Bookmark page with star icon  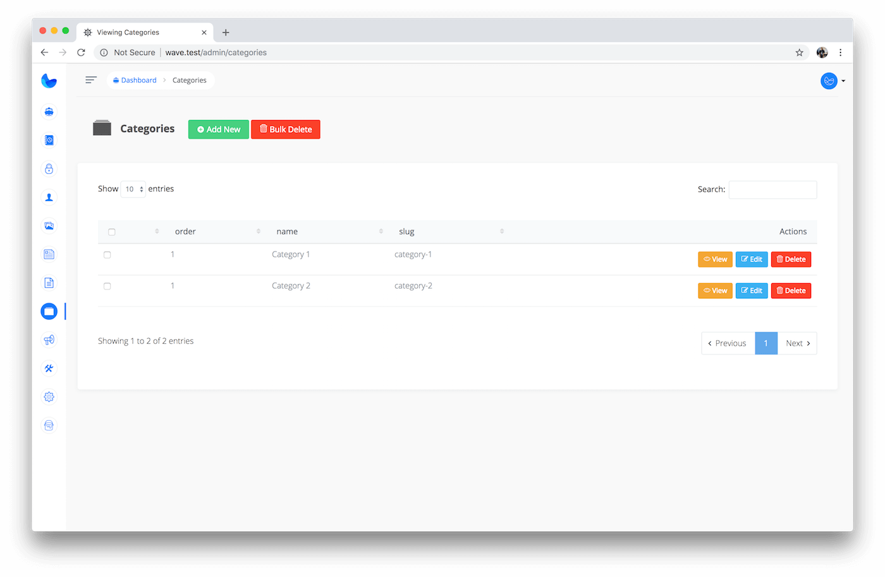pos(799,52)
